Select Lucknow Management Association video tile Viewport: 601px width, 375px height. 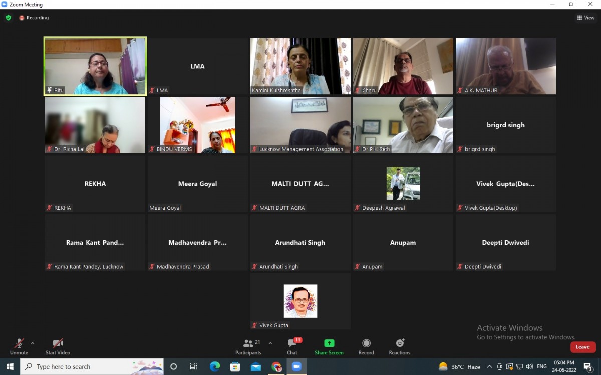300,125
